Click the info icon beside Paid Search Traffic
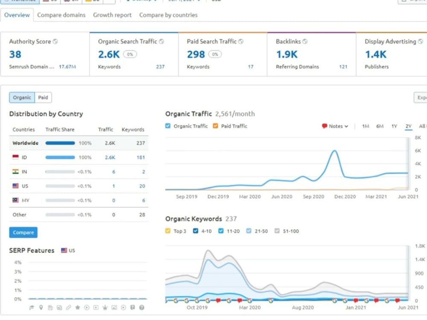Viewport: 427px width, 320px height. coord(241,41)
